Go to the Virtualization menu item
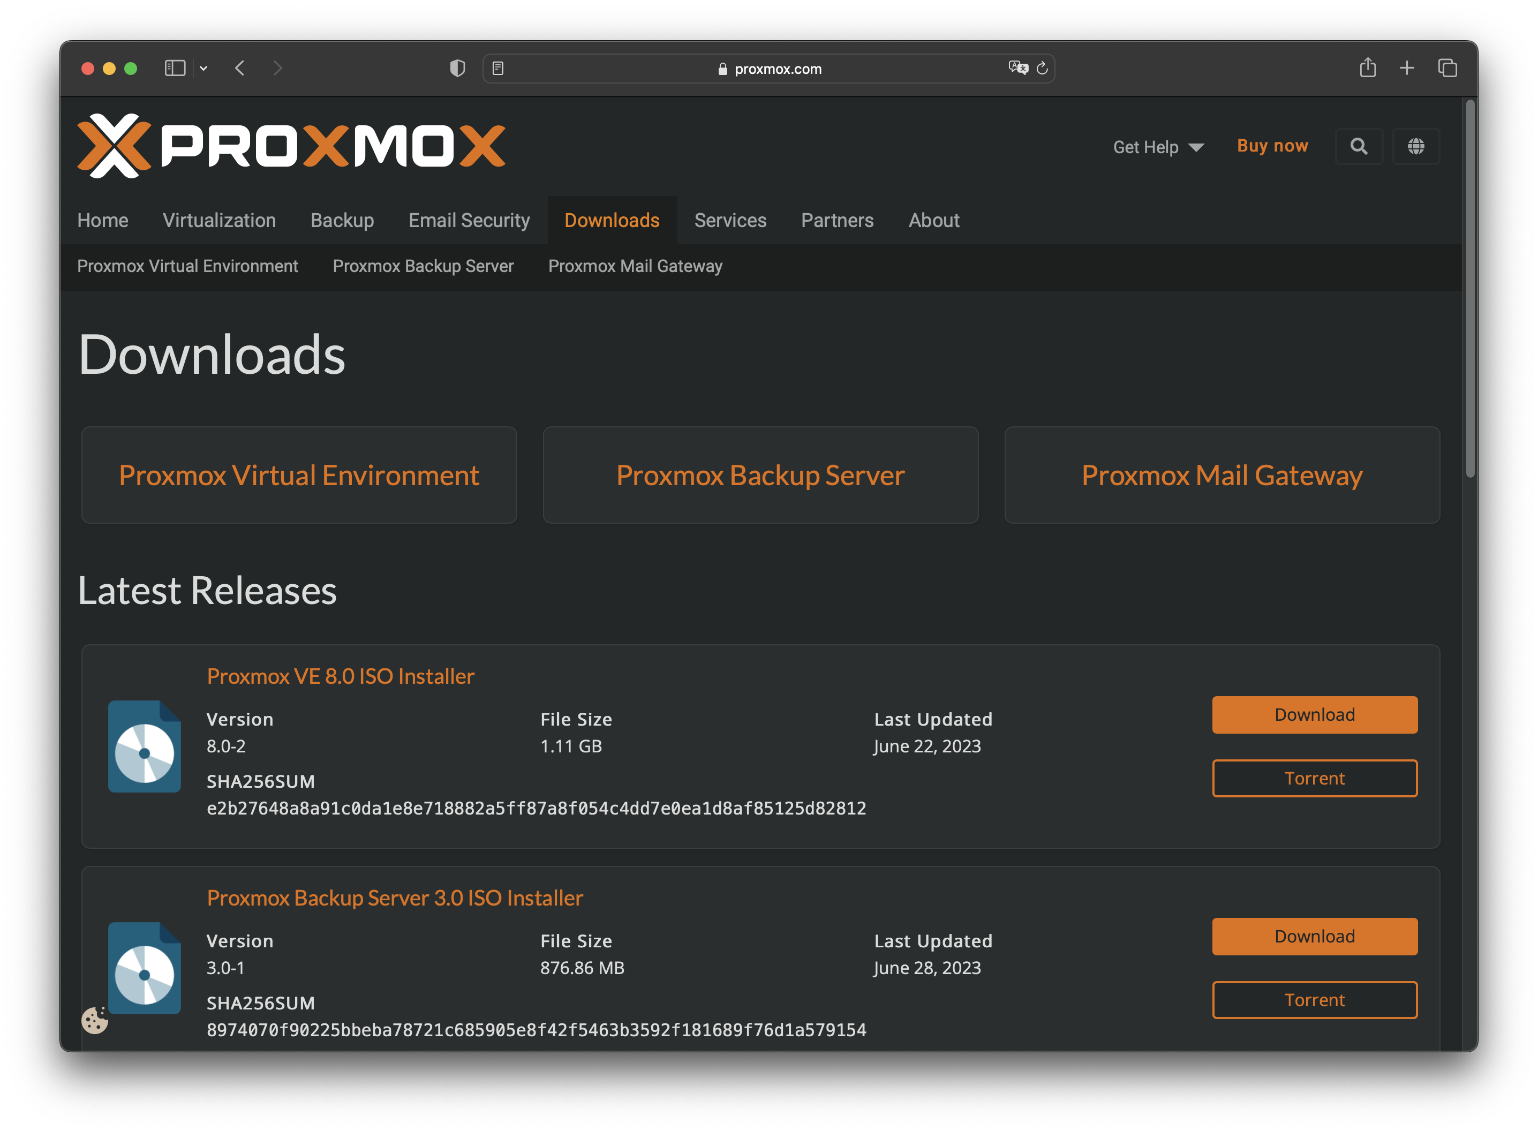1538x1131 pixels. tap(219, 221)
